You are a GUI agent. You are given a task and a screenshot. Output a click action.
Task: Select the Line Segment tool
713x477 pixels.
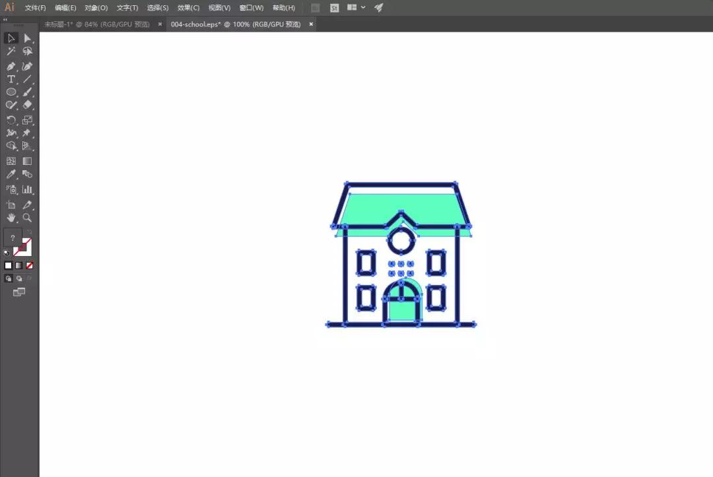(27, 79)
